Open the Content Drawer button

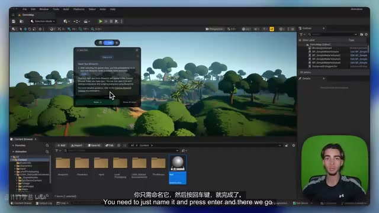coord(21,204)
